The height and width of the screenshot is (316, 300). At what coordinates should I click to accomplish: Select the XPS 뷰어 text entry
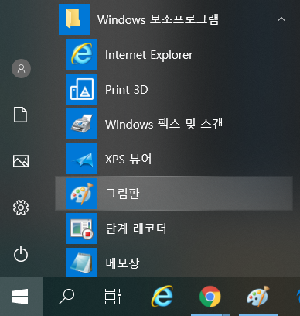point(128,159)
